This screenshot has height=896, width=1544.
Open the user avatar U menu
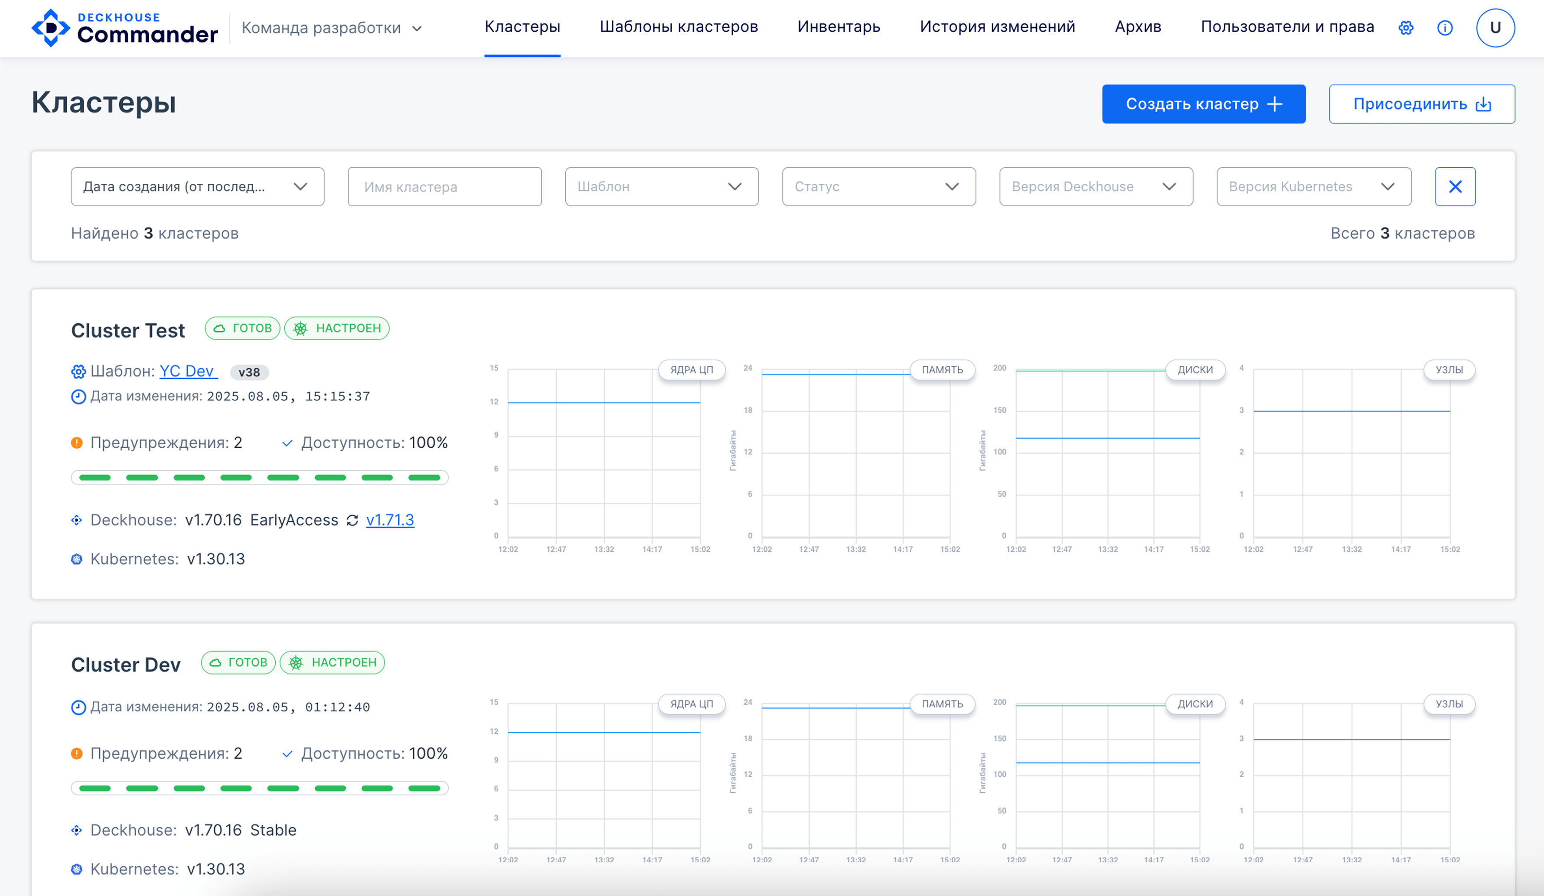(1495, 28)
